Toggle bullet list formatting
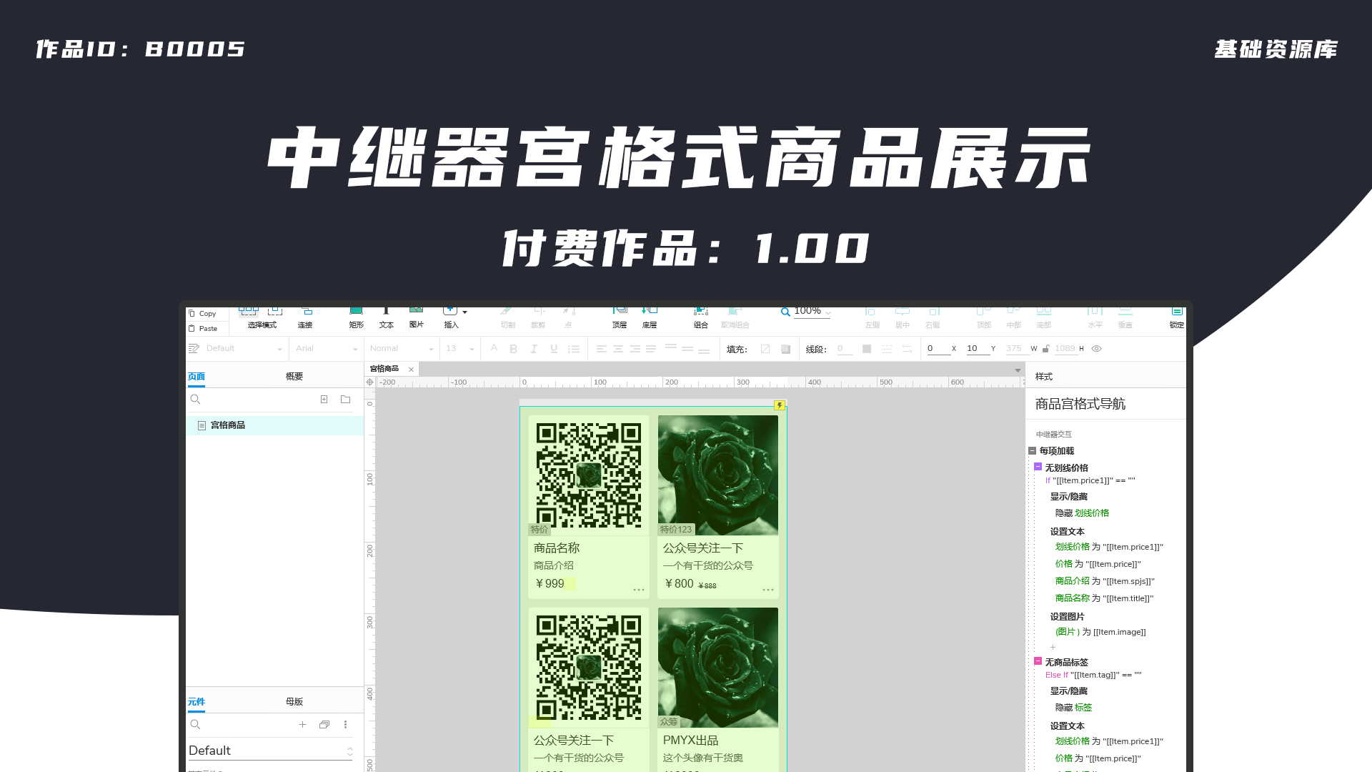 pyautogui.click(x=574, y=349)
